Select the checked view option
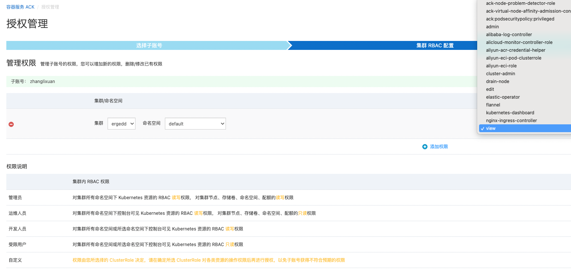 pyautogui.click(x=524, y=128)
